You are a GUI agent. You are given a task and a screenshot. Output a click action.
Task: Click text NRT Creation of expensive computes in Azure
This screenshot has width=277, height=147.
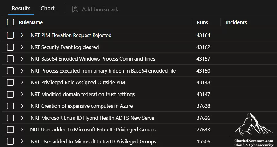(x=82, y=106)
